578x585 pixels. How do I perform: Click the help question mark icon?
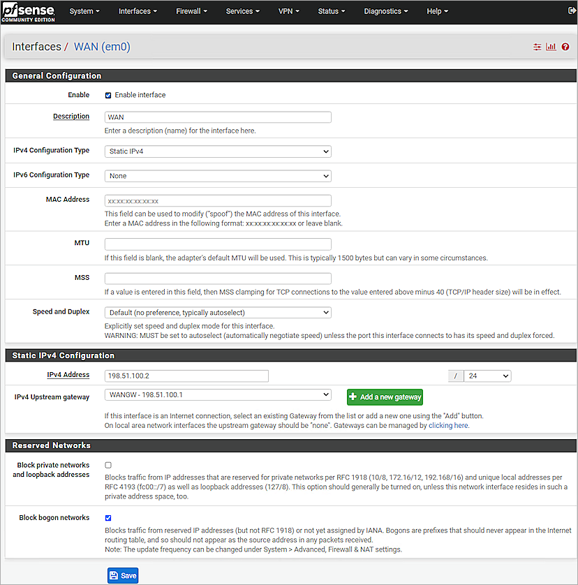(x=565, y=47)
